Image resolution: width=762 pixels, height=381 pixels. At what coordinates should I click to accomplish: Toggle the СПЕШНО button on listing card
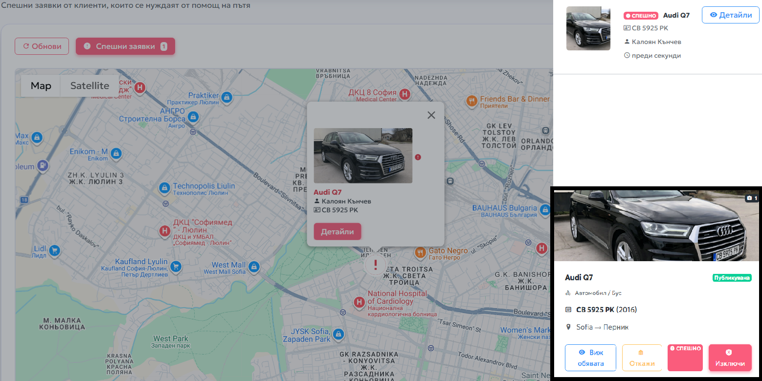click(x=685, y=358)
